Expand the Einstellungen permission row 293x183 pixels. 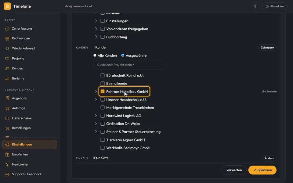(96, 21)
